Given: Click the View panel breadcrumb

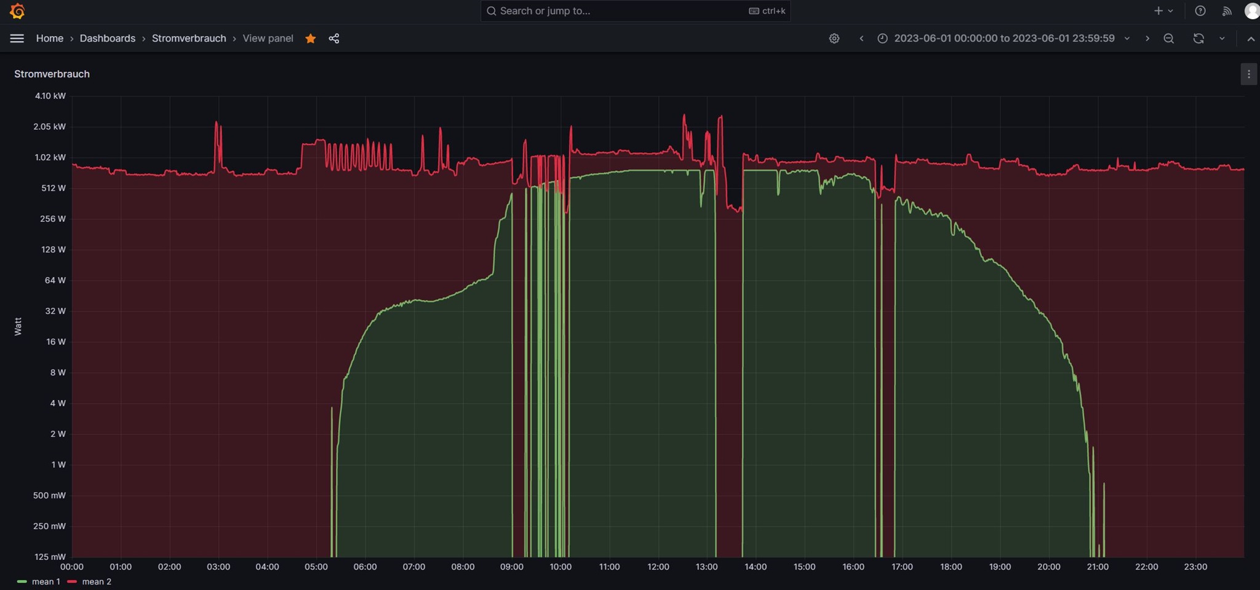Looking at the screenshot, I should click(268, 38).
